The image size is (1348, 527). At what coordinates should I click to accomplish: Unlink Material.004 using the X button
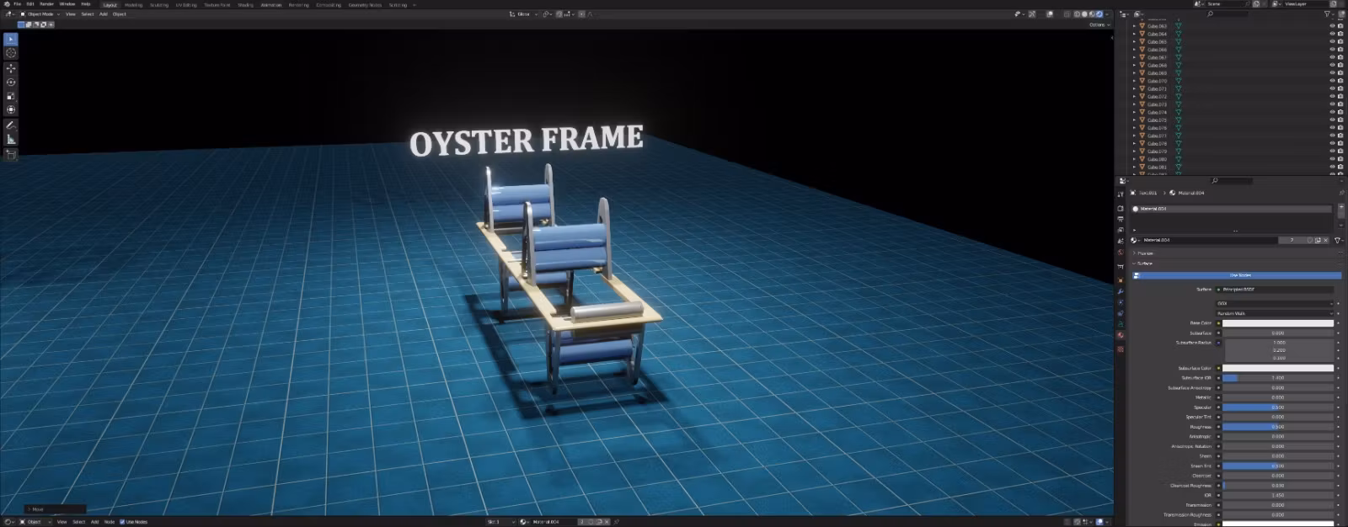click(x=1325, y=240)
